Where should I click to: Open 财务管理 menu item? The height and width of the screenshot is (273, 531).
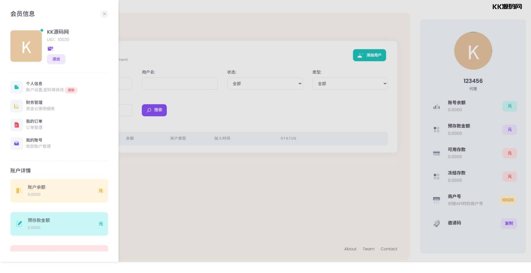tap(59, 106)
